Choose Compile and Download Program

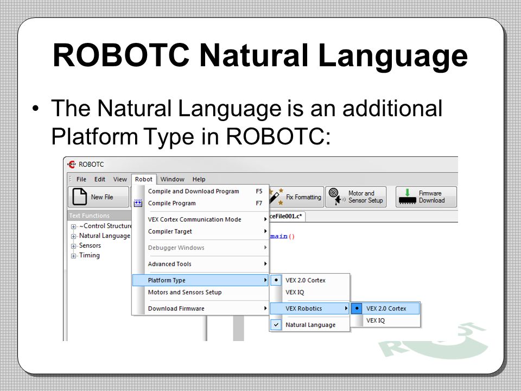pos(201,191)
